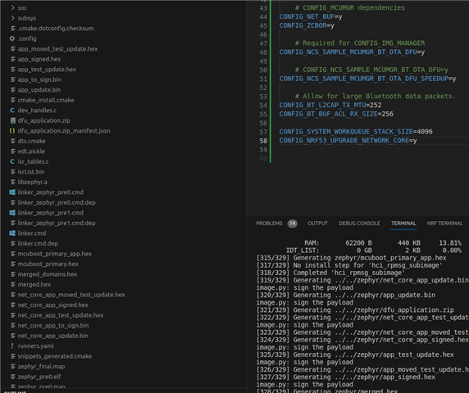This screenshot has height=393, width=469.
Task: Open dts.cmake file
Action: 31,141
